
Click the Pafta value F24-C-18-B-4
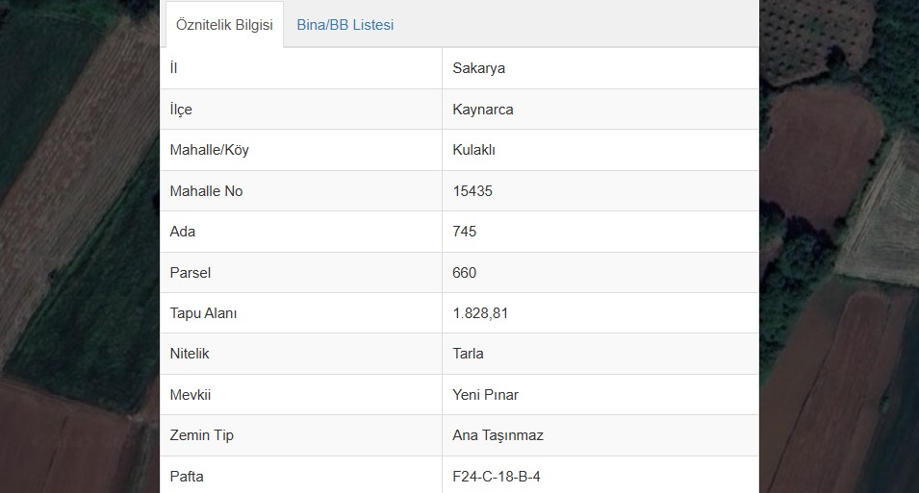click(497, 476)
